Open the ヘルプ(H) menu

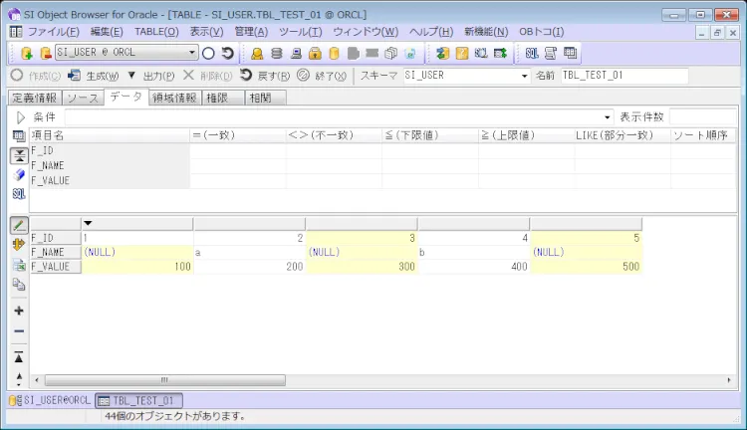pyautogui.click(x=431, y=32)
